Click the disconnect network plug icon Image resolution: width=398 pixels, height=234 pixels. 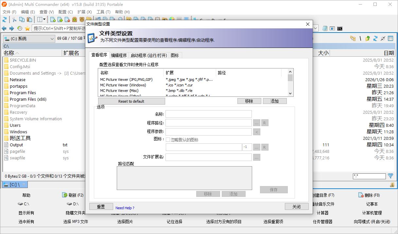click(x=383, y=38)
